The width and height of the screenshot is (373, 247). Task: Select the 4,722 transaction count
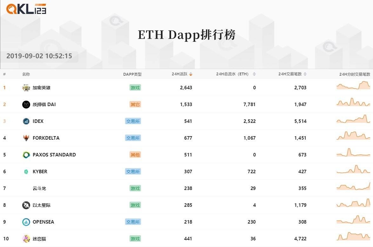300,239
